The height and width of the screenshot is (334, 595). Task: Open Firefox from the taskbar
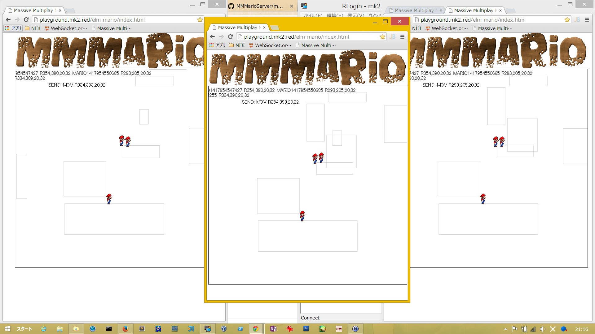pyautogui.click(x=125, y=329)
